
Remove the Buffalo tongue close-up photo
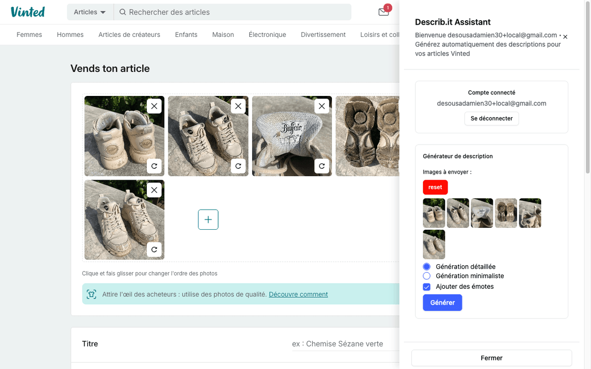pos(322,106)
